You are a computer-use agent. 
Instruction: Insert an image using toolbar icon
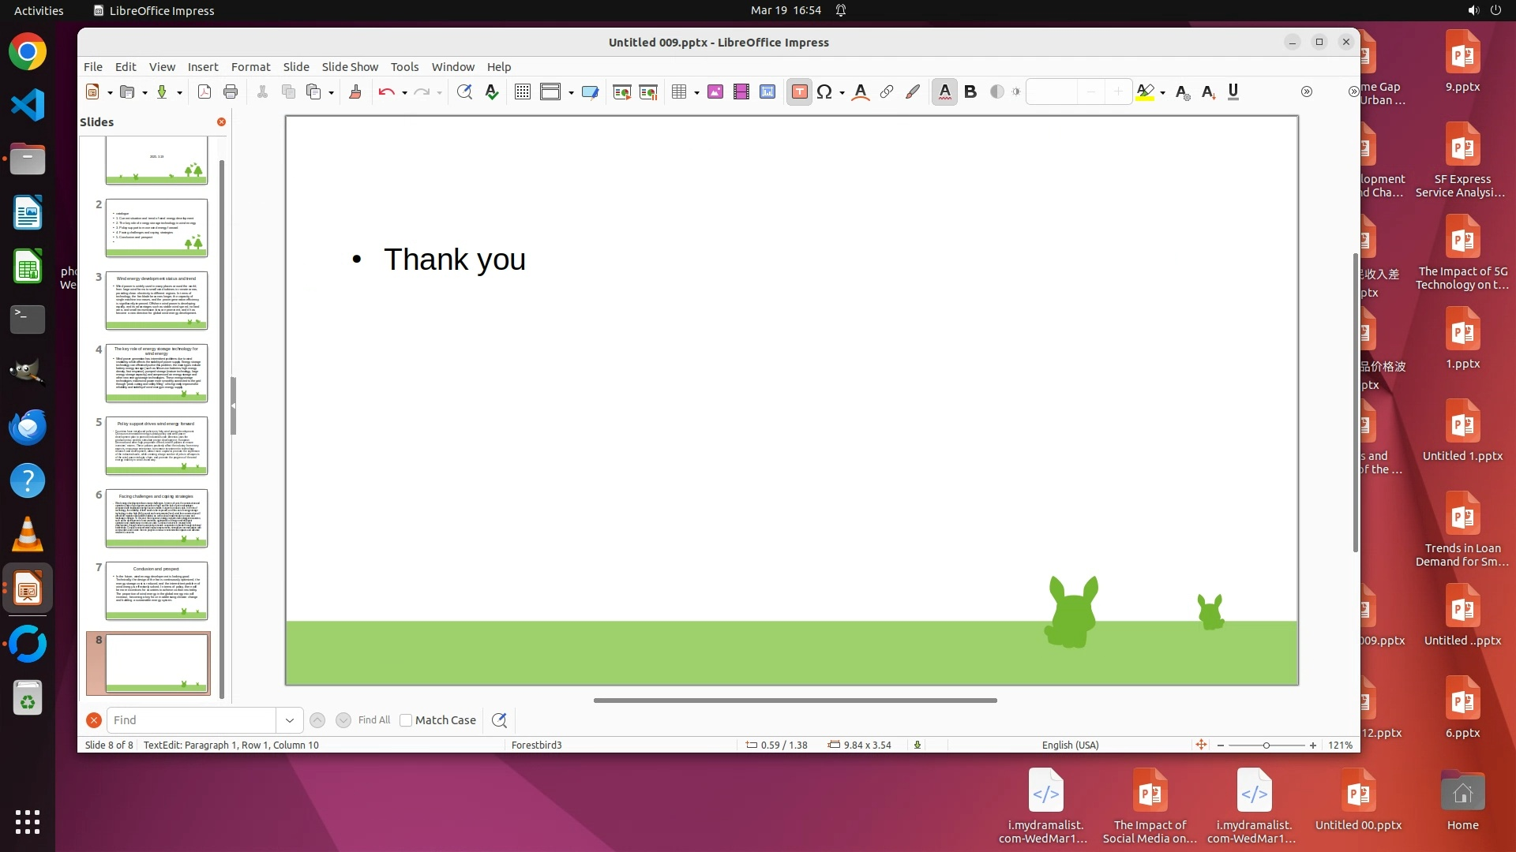(715, 92)
